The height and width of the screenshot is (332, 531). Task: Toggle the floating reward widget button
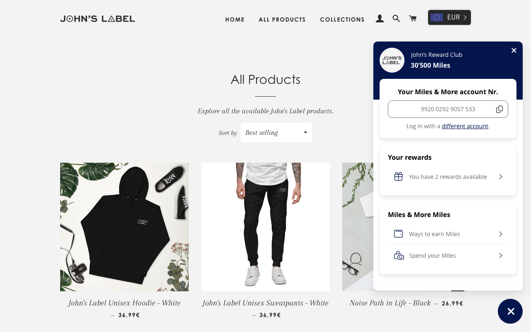[510, 311]
